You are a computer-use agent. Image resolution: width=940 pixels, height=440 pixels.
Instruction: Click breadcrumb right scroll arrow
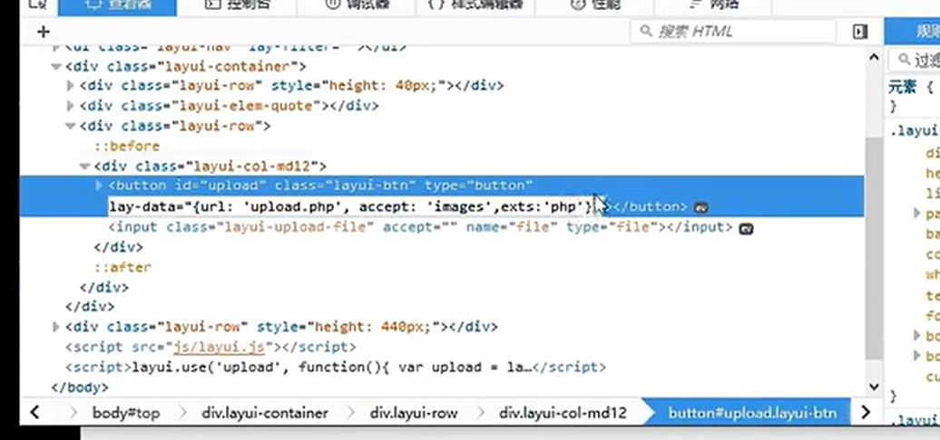click(x=865, y=412)
